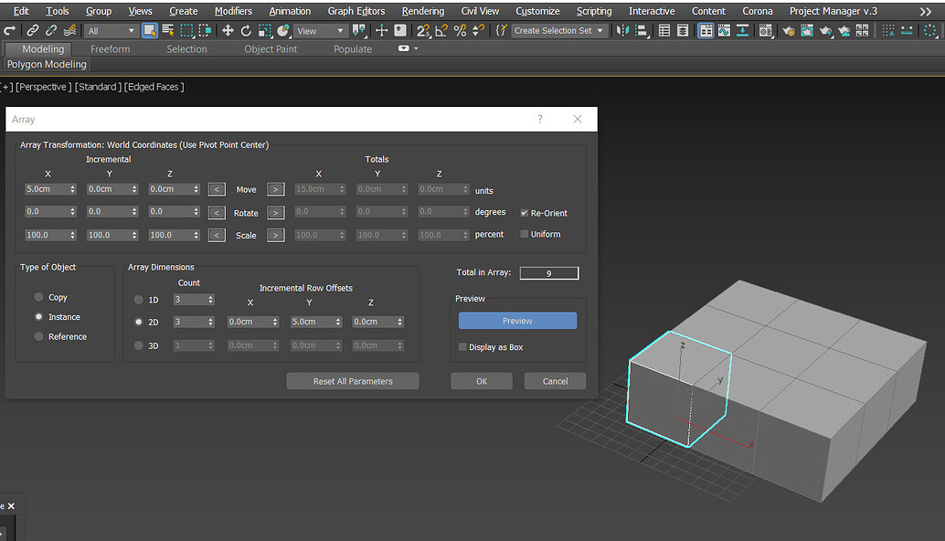
Task: Activate the Select and Rotate tool
Action: [x=245, y=31]
